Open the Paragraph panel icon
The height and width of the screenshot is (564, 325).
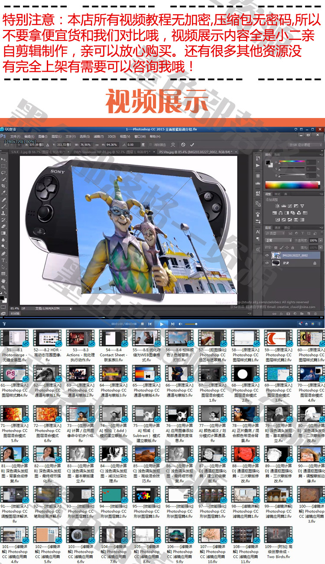point(258,239)
